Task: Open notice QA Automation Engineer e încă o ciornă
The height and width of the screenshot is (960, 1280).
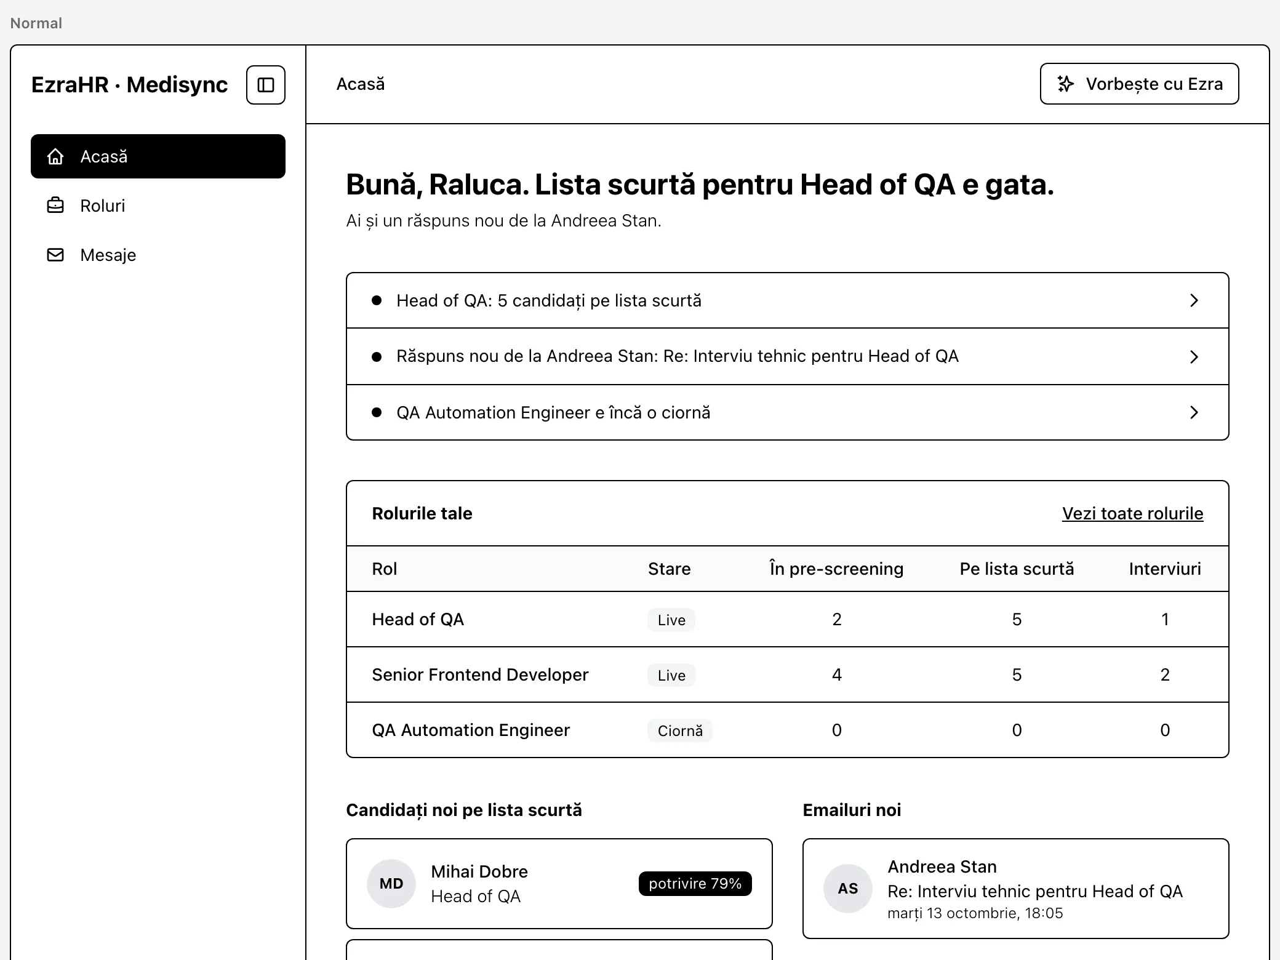Action: (787, 412)
